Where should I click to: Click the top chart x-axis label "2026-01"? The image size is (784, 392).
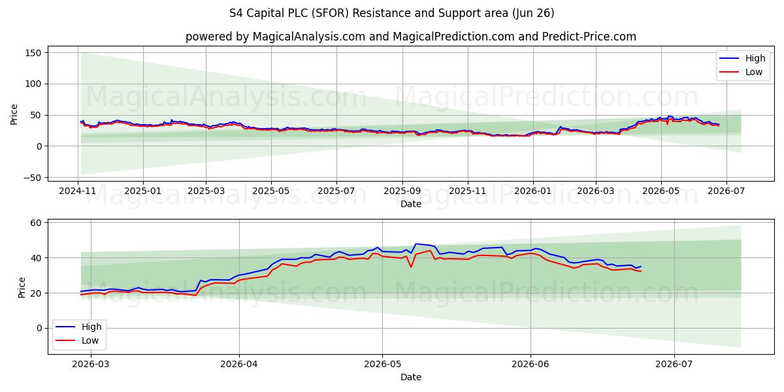point(532,191)
